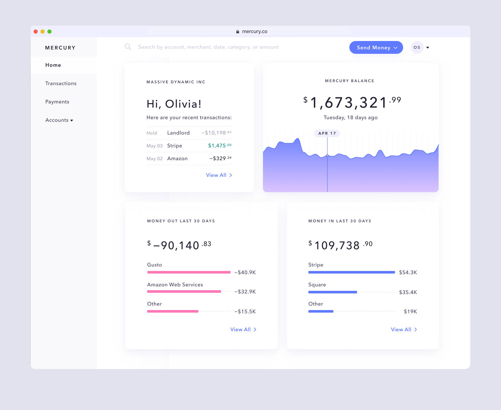Click the lock icon in the address bar
This screenshot has width=501, height=410.
[x=237, y=31]
